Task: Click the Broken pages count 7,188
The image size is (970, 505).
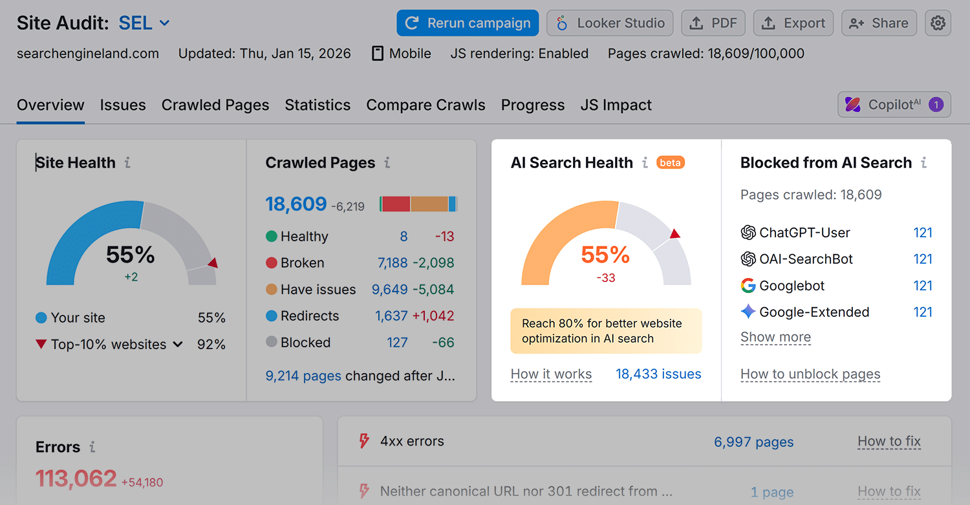Action: click(393, 263)
